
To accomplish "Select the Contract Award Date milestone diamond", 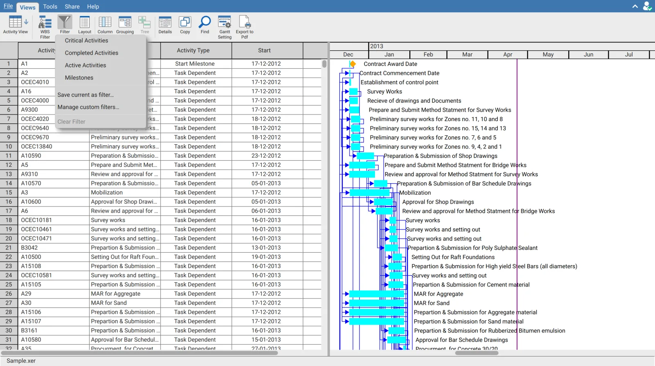I will 352,64.
